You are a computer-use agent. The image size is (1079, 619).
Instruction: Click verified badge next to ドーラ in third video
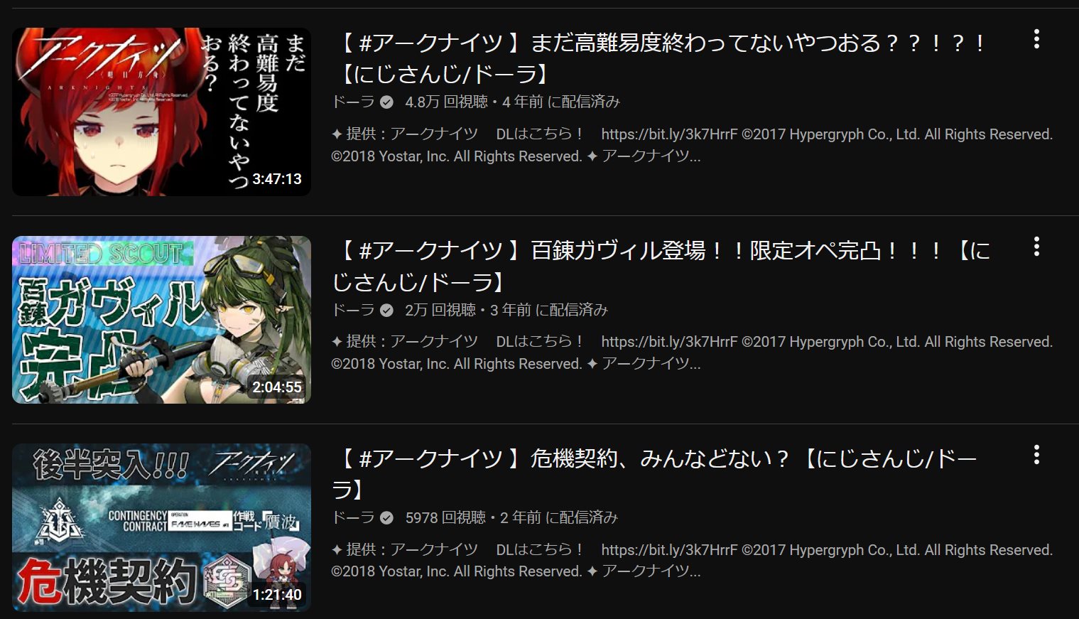pos(386,518)
